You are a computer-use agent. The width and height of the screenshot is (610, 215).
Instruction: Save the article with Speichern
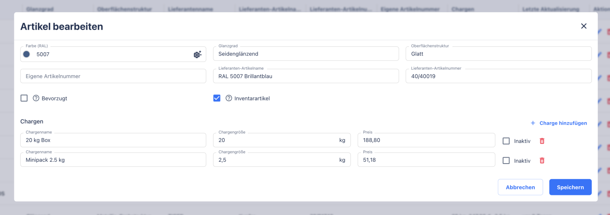tap(570, 187)
